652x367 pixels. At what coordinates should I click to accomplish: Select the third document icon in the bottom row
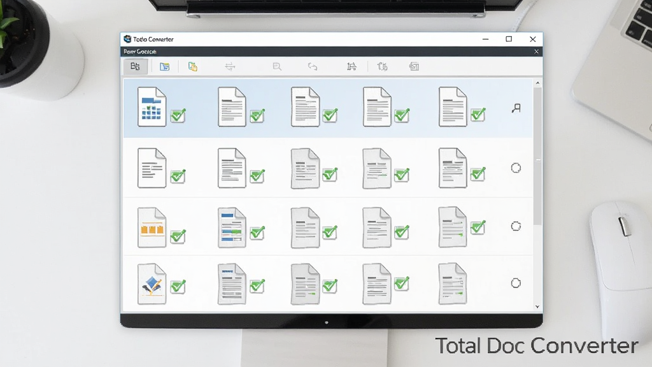(x=305, y=284)
